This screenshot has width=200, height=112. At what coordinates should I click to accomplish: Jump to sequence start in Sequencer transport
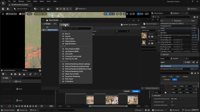[x=17, y=106]
